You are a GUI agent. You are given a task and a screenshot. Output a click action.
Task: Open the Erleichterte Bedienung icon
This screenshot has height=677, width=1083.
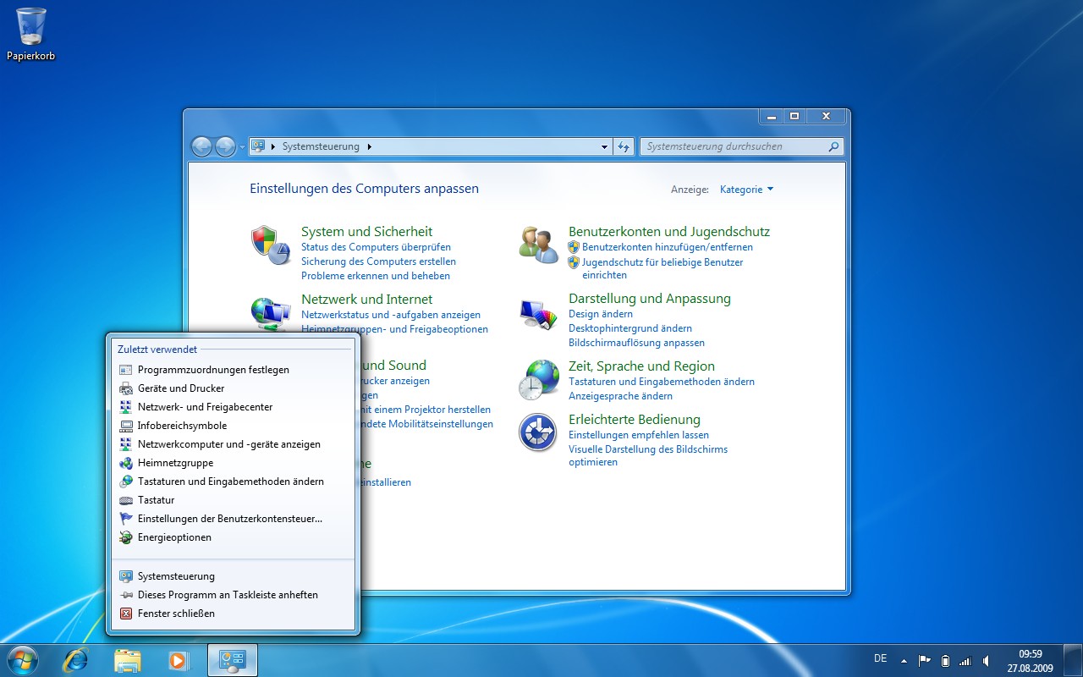tap(538, 433)
